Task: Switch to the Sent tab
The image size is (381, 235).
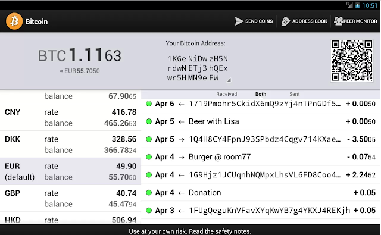Action: 294,94
